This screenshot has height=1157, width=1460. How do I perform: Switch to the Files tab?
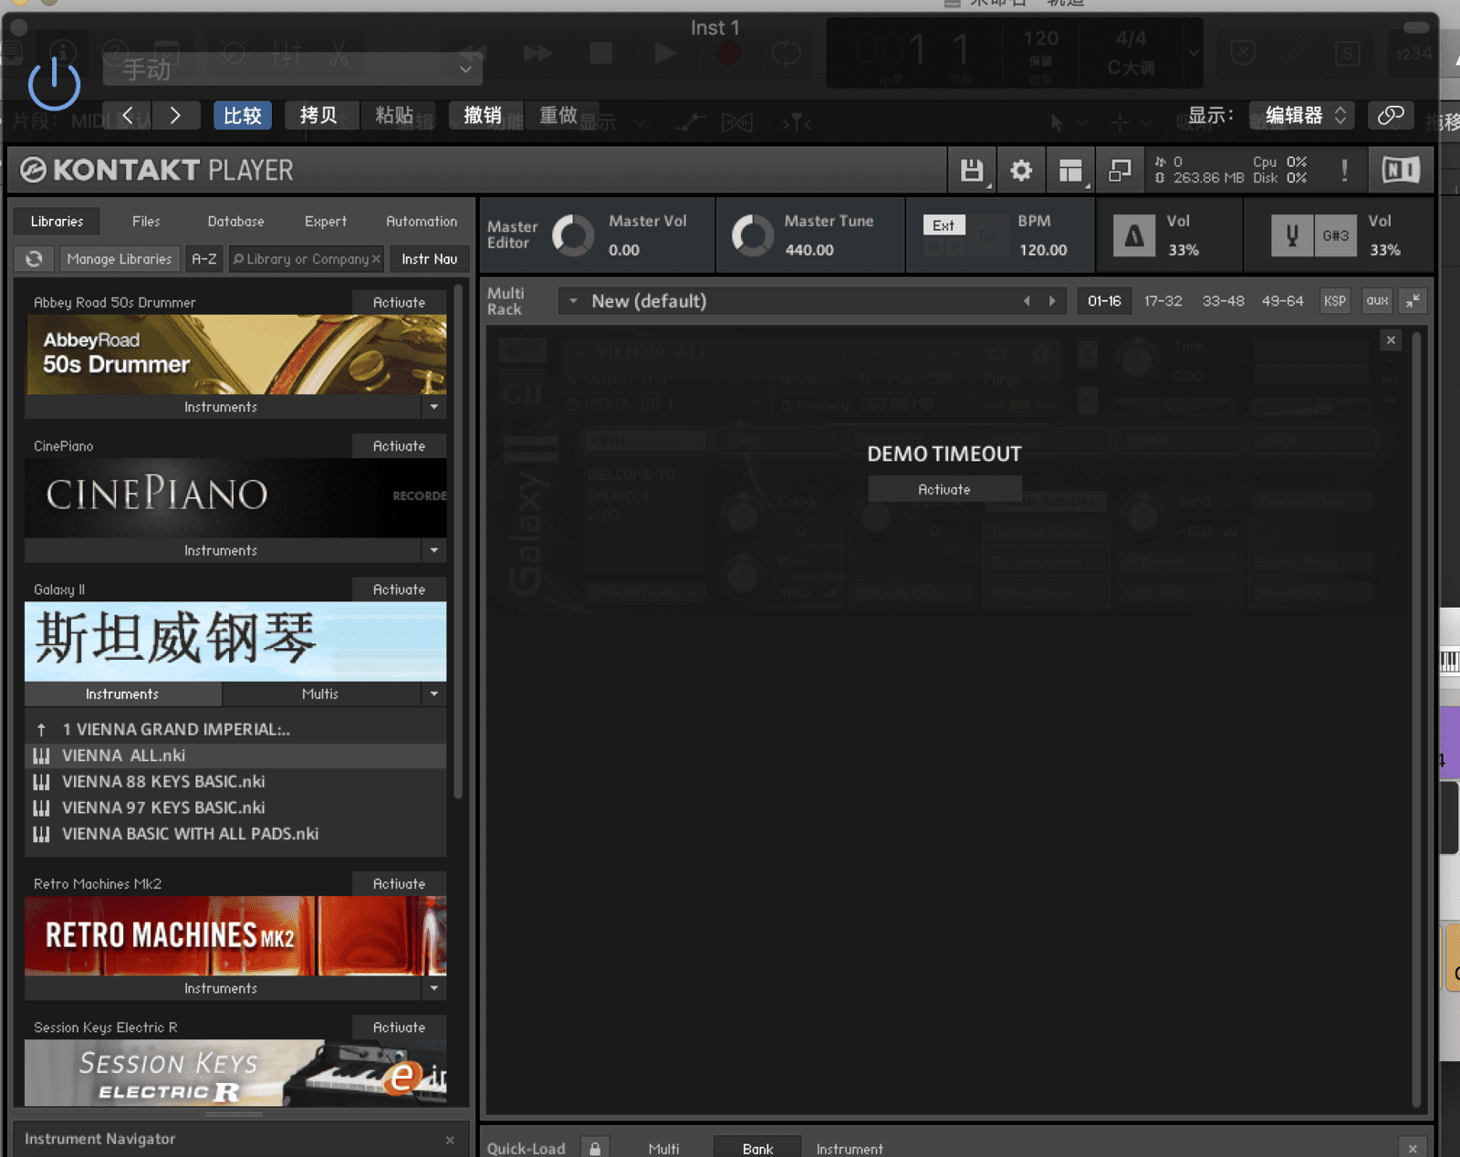point(146,221)
